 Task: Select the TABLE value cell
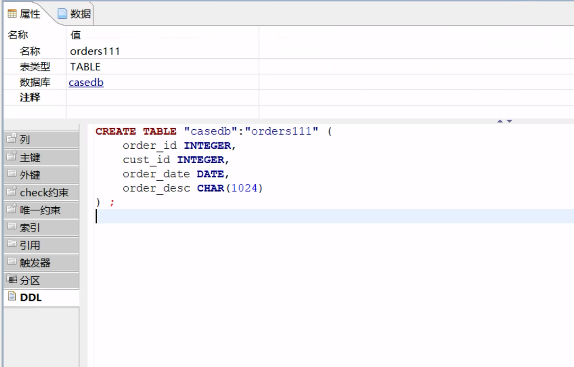click(x=163, y=67)
